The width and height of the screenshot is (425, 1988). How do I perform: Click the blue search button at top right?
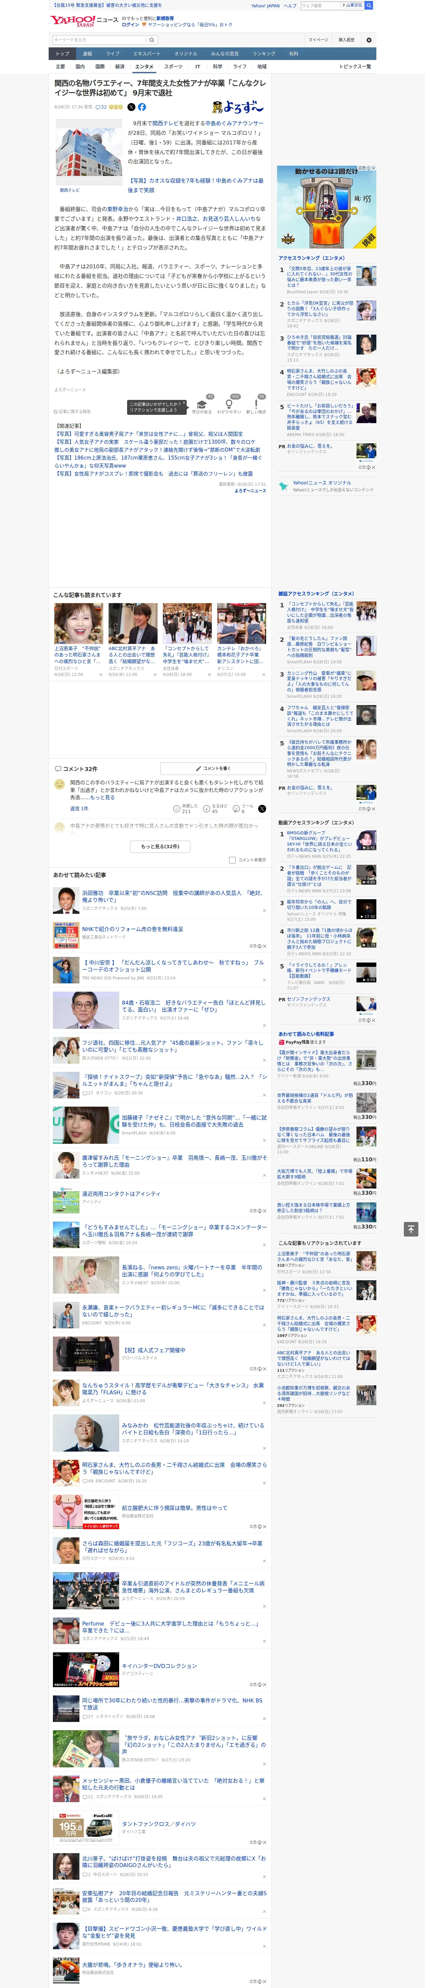click(x=369, y=5)
